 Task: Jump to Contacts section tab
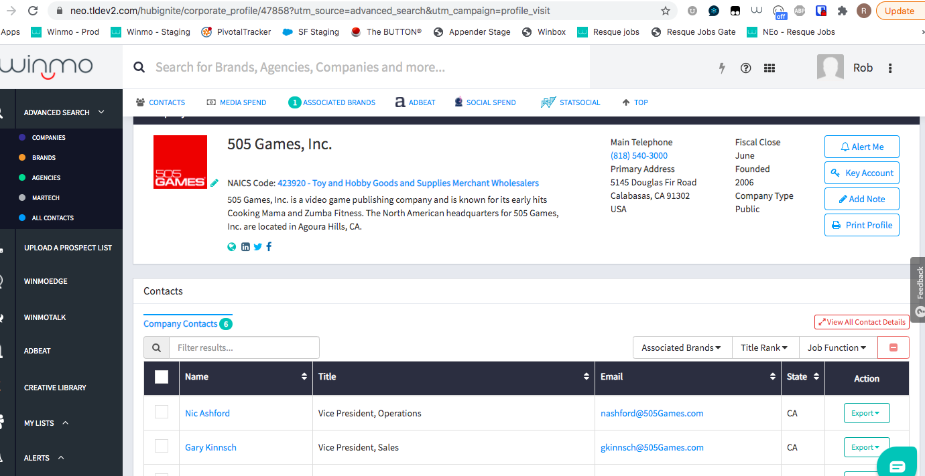point(160,102)
